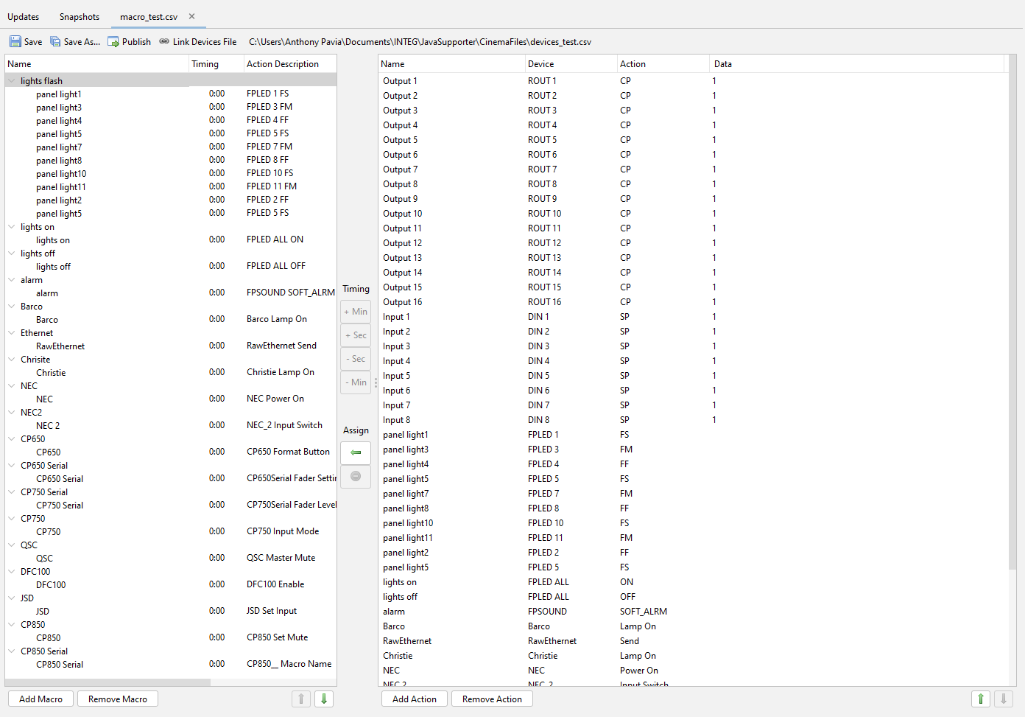Screen dimensions: 1025x717
Task: Add a second with + Sec
Action: (x=356, y=335)
